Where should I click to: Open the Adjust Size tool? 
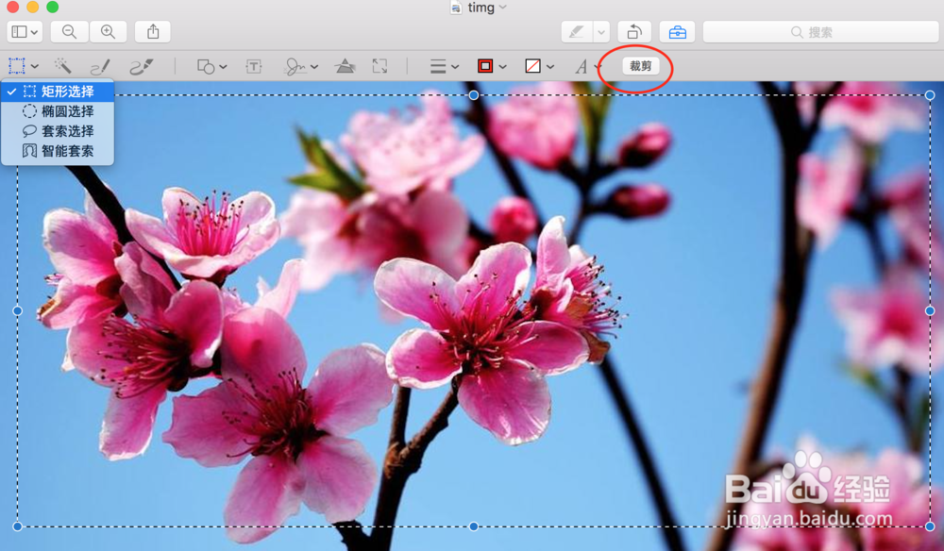point(379,66)
